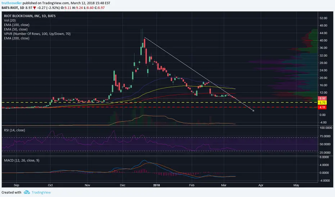The image size is (335, 197).
Task: Open the TradingView footer link
Action: pyautogui.click(x=41, y=192)
